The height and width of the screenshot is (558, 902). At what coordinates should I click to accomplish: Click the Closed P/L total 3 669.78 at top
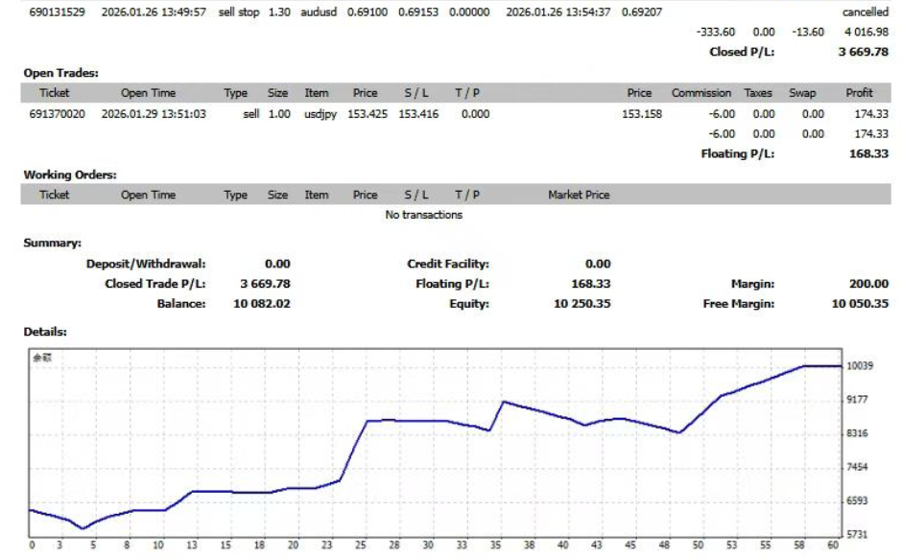pyautogui.click(x=860, y=52)
